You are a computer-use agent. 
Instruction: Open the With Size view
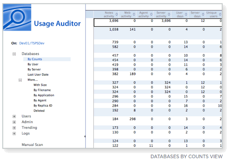(40, 85)
